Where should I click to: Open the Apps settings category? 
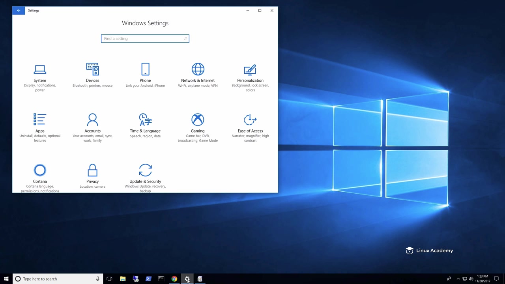click(40, 127)
